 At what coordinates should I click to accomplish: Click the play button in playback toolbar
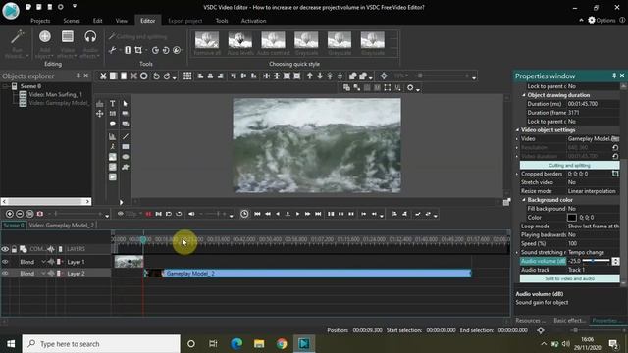tap(297, 214)
